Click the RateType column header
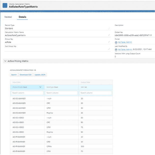The height and width of the screenshot is (155, 155). 52,87
